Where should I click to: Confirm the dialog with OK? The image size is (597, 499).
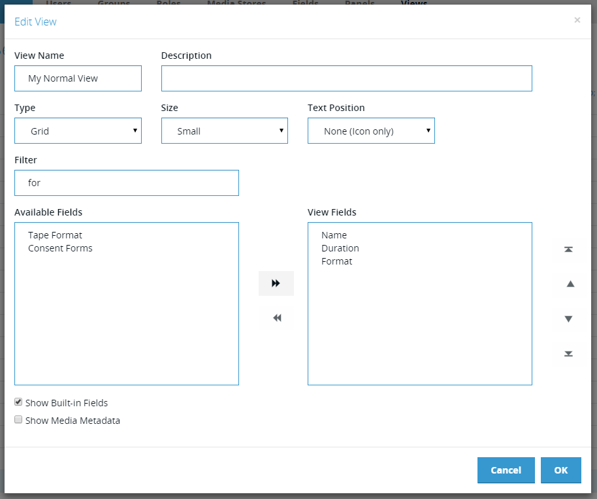tap(561, 470)
